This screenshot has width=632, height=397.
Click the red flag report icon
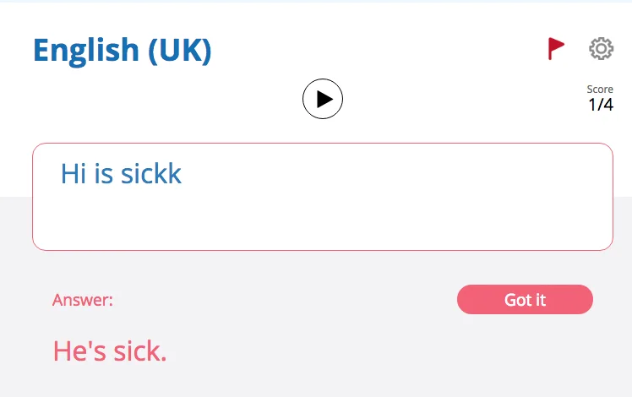pos(555,48)
